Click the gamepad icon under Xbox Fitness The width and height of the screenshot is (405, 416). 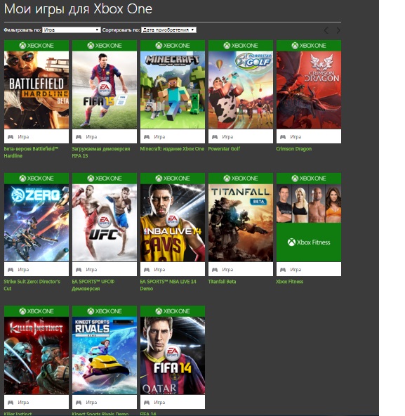283,270
